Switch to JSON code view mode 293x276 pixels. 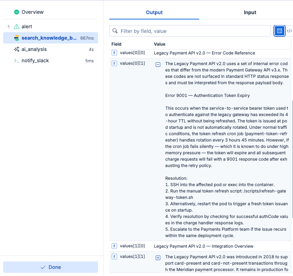click(289, 31)
